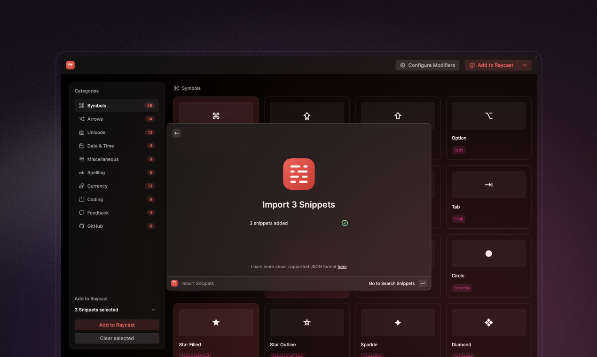Click the Currency count badge 13

pyautogui.click(x=150, y=186)
